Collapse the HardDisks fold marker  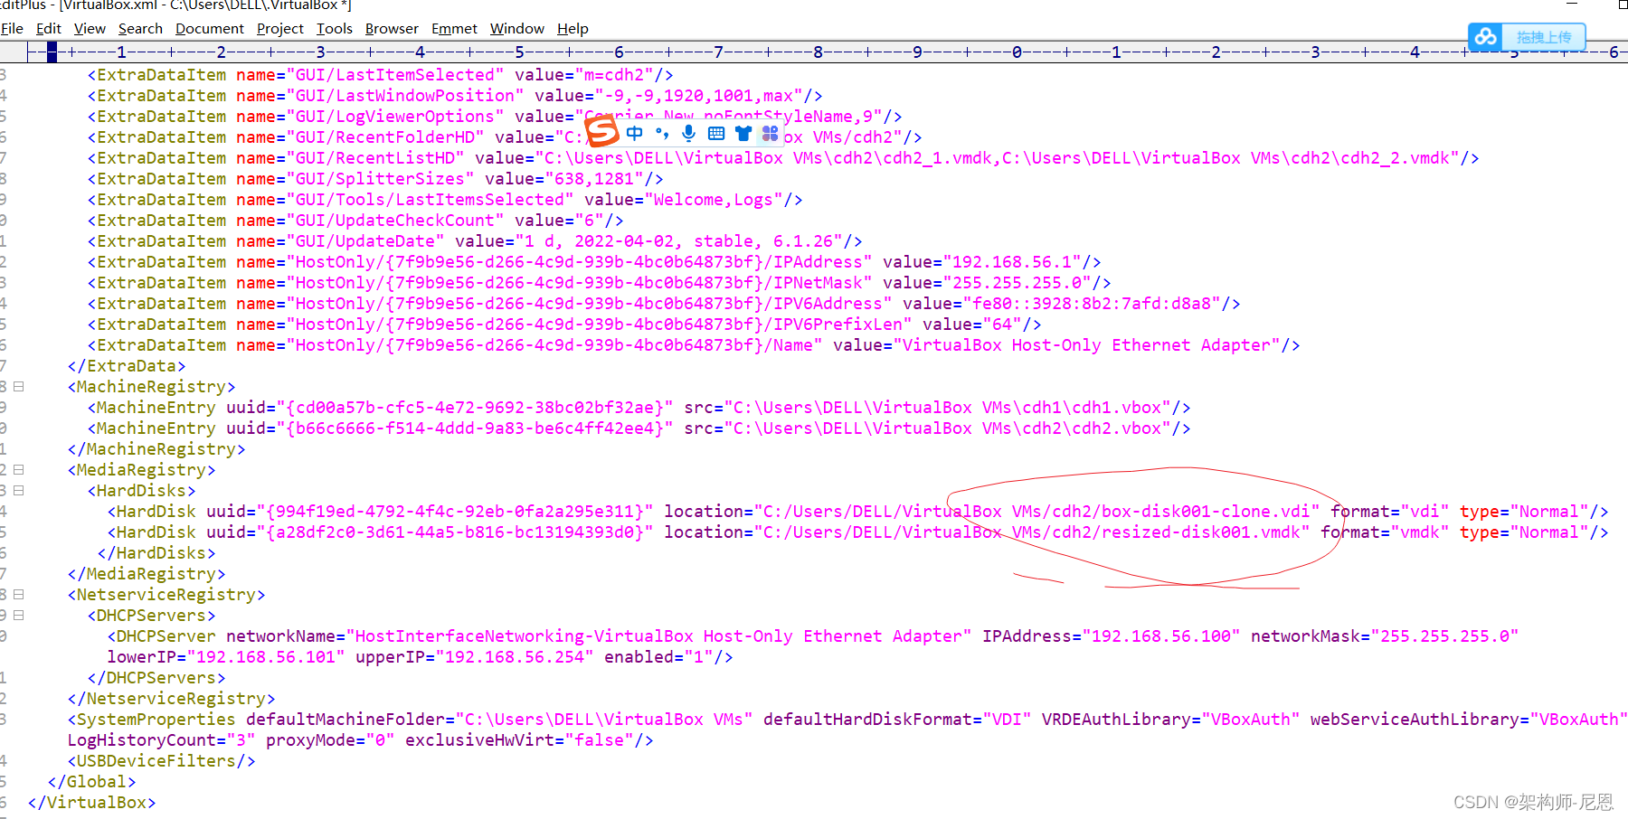tap(18, 491)
